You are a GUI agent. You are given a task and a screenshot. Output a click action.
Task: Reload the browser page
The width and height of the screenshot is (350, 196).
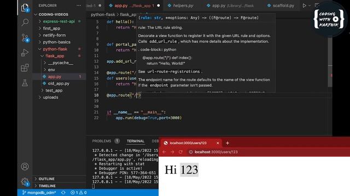tap(180, 152)
